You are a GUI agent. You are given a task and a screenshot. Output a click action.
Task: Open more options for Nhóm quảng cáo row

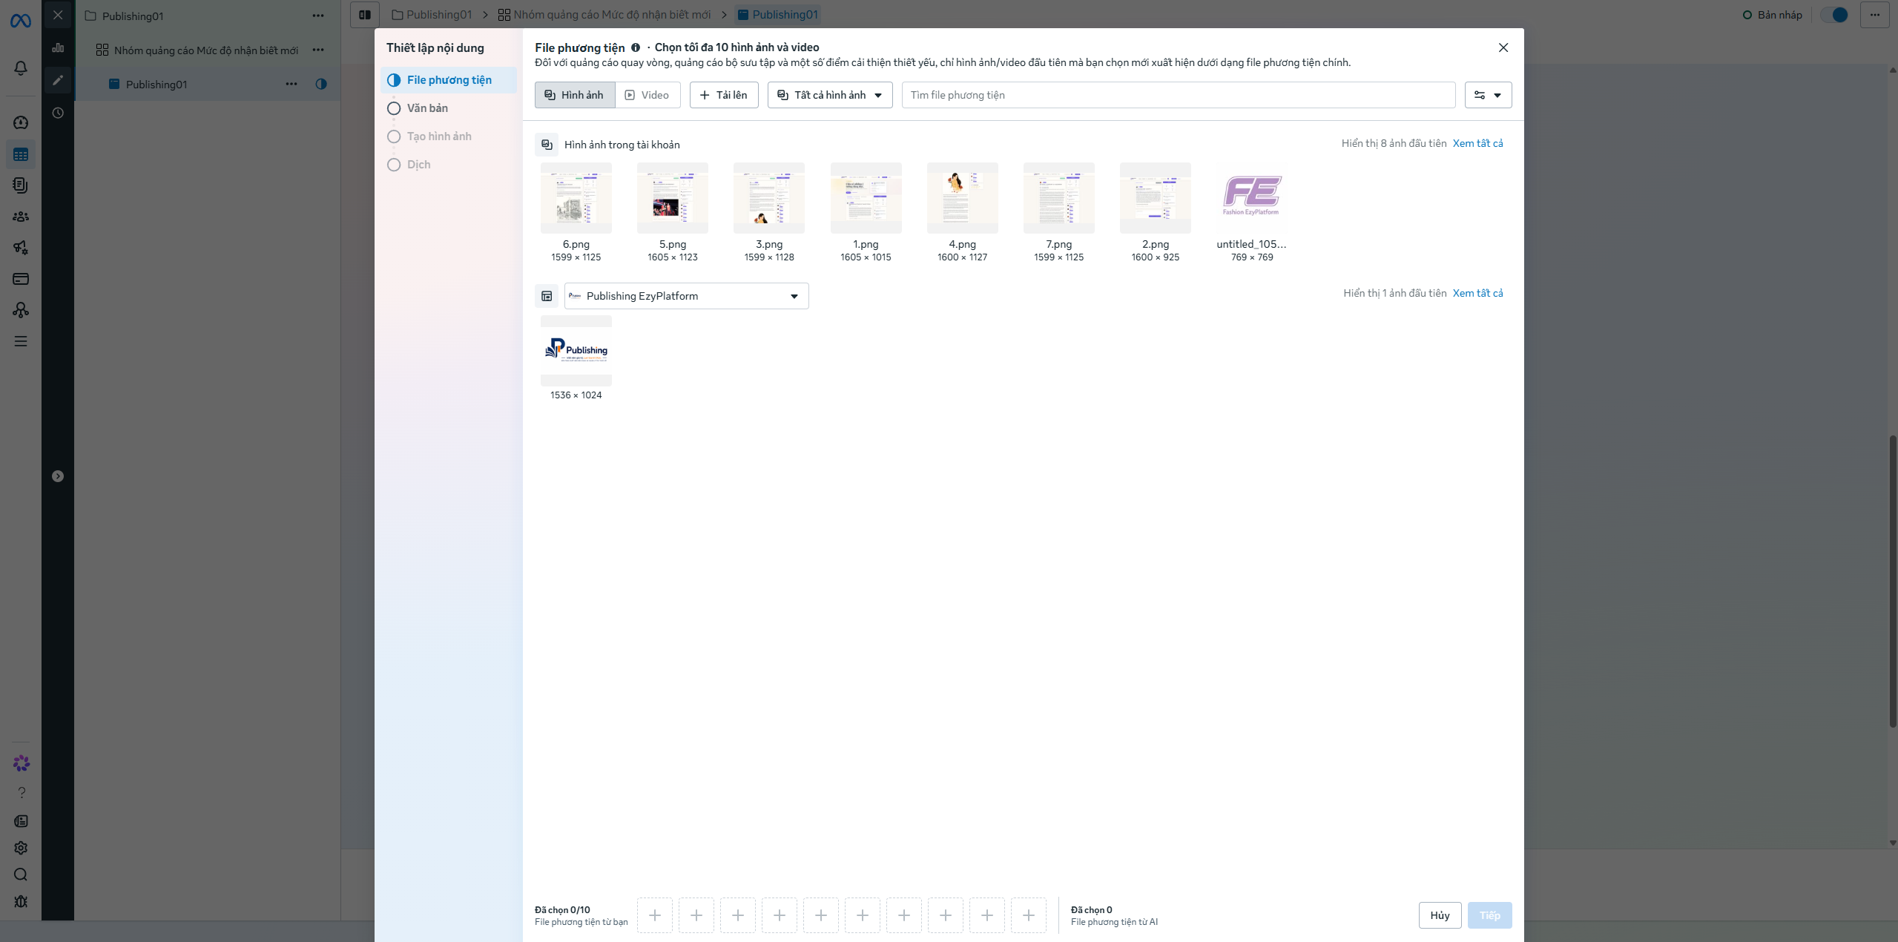318,50
